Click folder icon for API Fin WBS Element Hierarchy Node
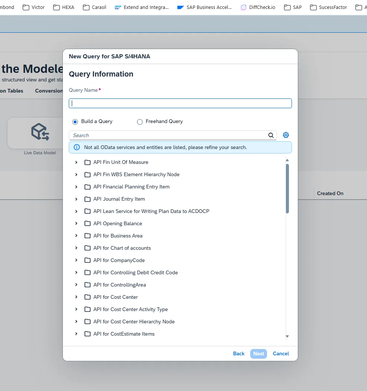 87,175
